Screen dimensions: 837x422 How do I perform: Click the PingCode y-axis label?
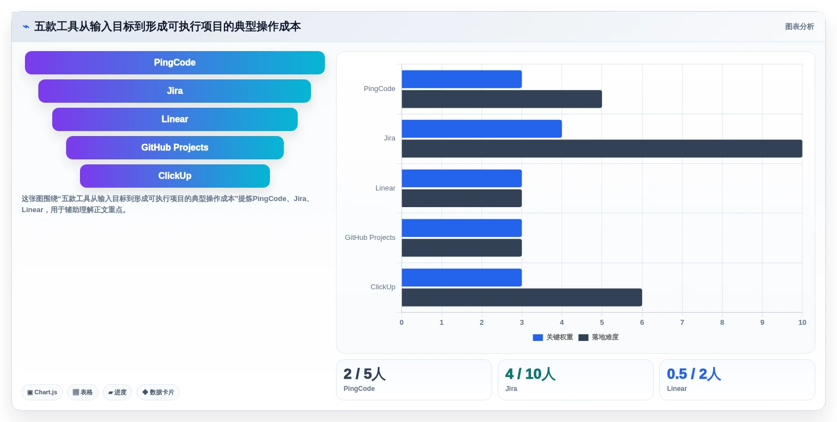[379, 89]
